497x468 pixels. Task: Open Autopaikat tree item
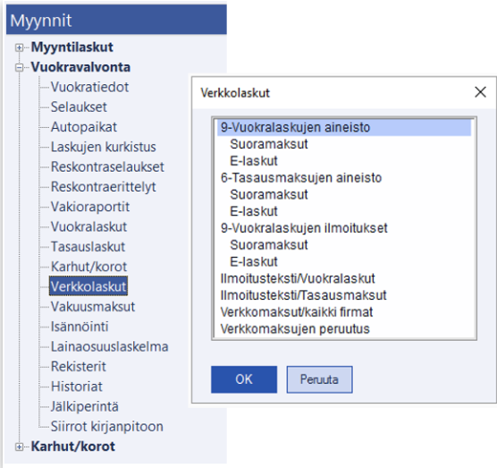pos(84,127)
